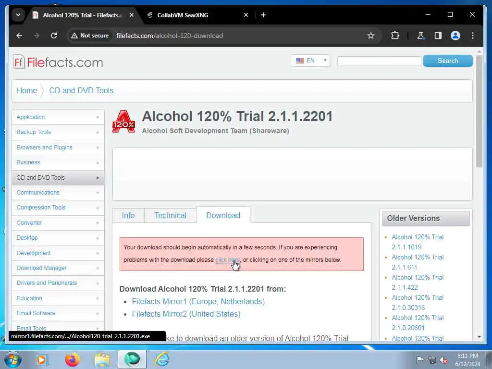Open the browser three-dot menu
Screen dimensions: 492x369
[473, 36]
